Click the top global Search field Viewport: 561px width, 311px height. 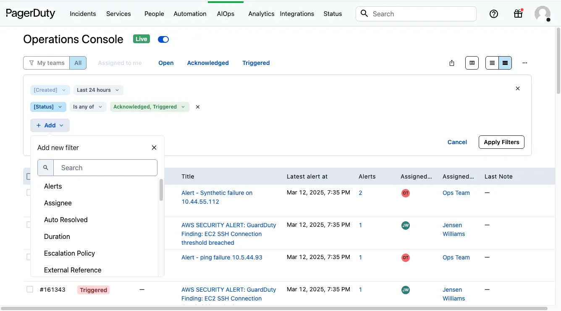416,14
